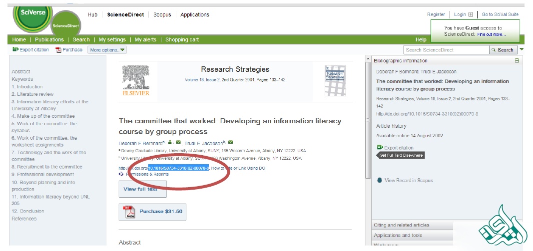Jump to 8. Recruitment to the committee
The height and width of the screenshot is (251, 533).
click(x=47, y=167)
